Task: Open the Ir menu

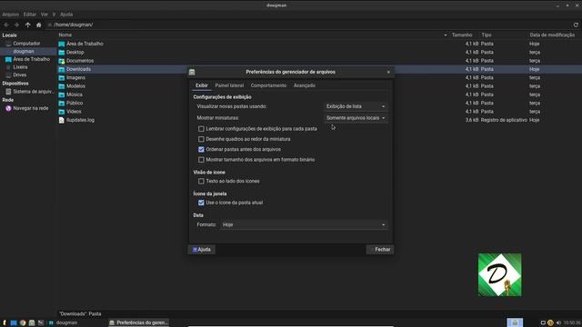Action: pyautogui.click(x=54, y=15)
